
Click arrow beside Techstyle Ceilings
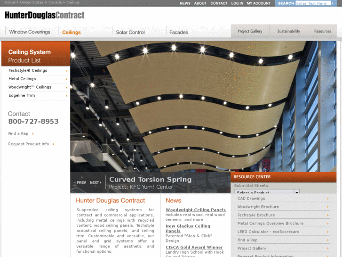click(x=66, y=71)
